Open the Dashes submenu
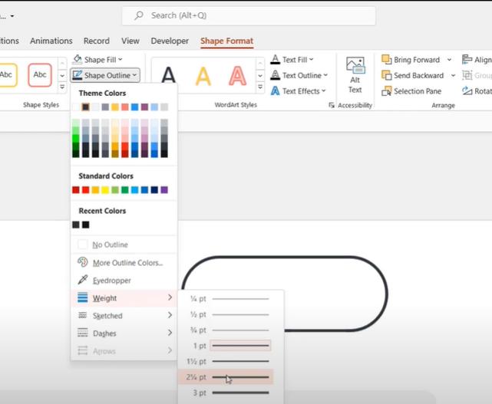The width and height of the screenshot is (492, 404). 124,333
